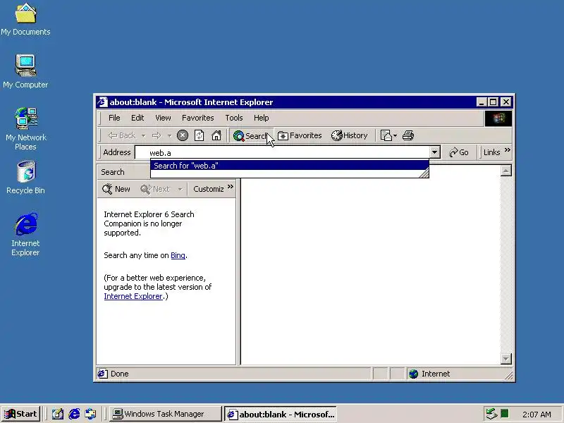Print the page with printer icon
The image size is (564, 423).
coord(408,135)
